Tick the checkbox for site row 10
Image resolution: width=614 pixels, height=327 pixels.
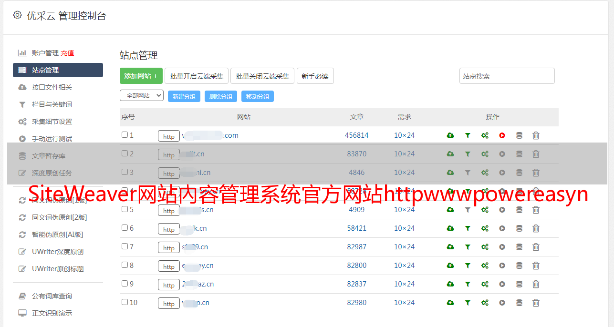click(125, 302)
